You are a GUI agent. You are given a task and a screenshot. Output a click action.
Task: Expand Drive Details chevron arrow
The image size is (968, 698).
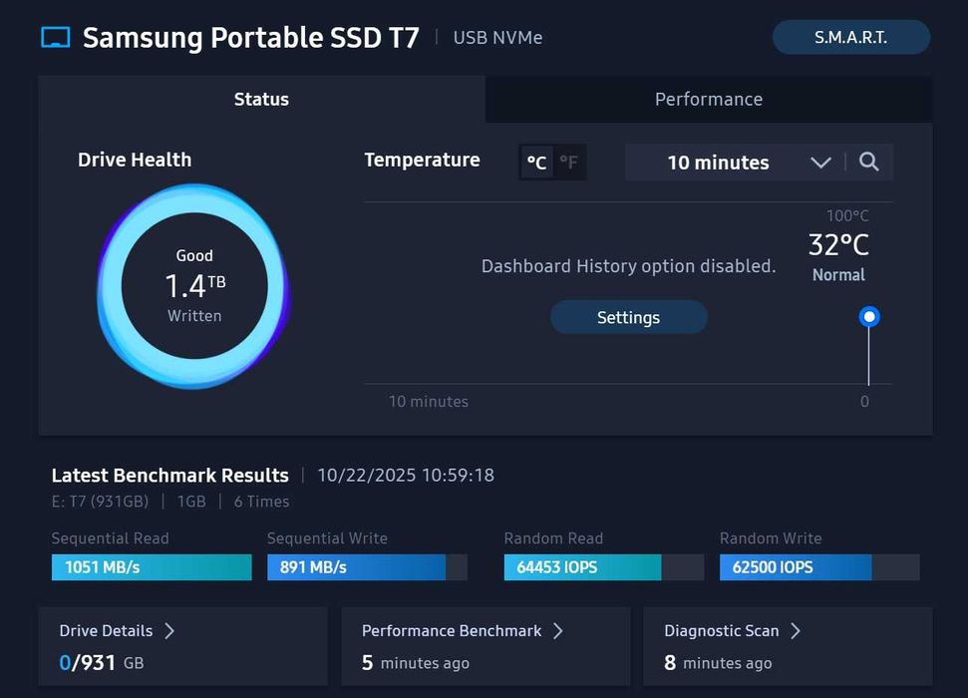(169, 630)
